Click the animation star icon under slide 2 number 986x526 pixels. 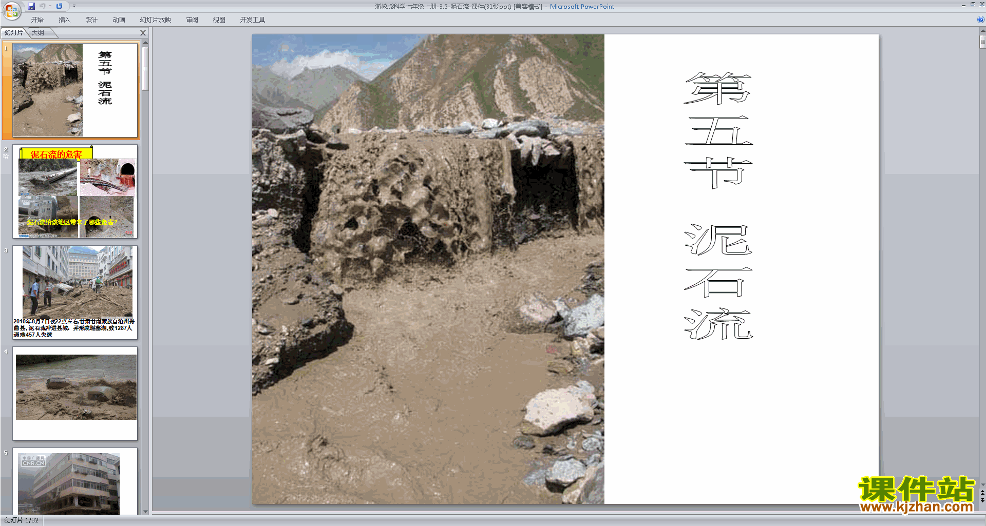pyautogui.click(x=6, y=157)
